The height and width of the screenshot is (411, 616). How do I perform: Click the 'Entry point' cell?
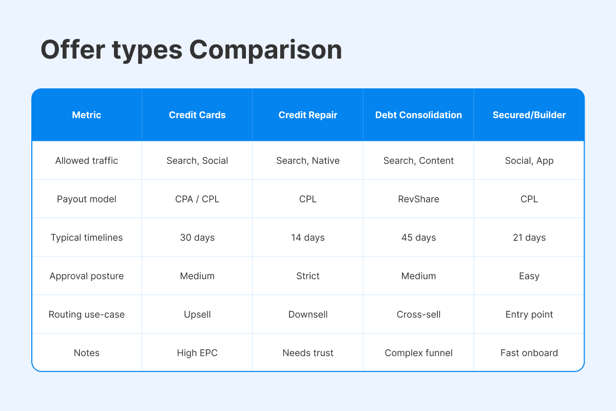(x=529, y=314)
